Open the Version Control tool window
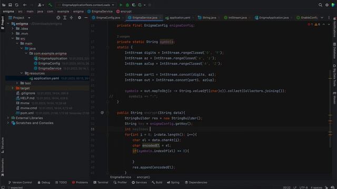The image size is (337, 189). pyautogui.click(x=20, y=182)
